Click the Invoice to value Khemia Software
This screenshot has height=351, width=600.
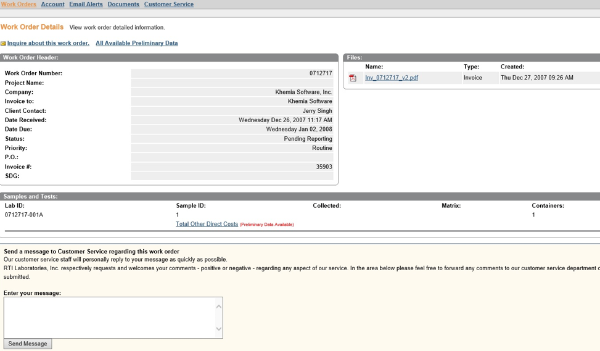310,101
